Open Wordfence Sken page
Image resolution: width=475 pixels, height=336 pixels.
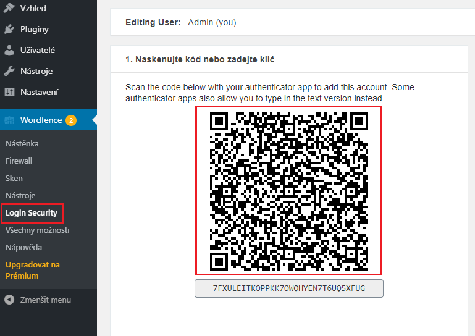(x=14, y=178)
